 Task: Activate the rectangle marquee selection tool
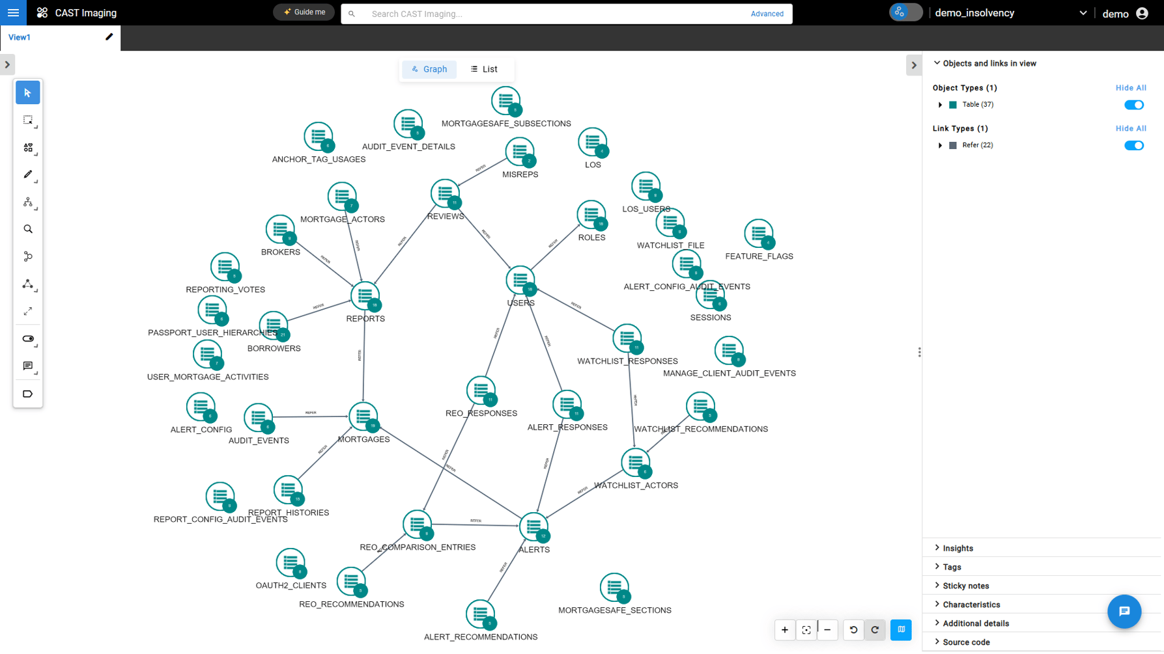tap(27, 120)
